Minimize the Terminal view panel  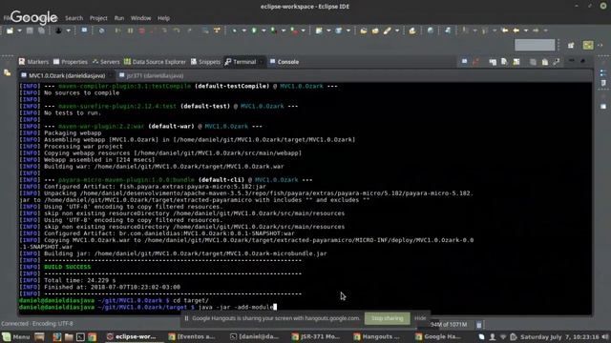571,61
